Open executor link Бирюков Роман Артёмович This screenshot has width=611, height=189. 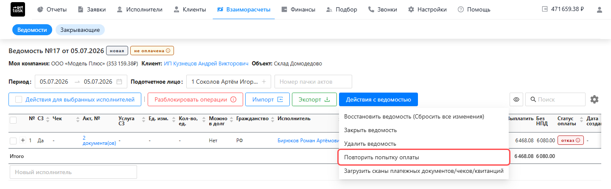click(x=308, y=141)
